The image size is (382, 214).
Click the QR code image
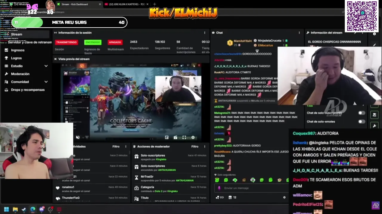pyautogui.click(x=362, y=16)
